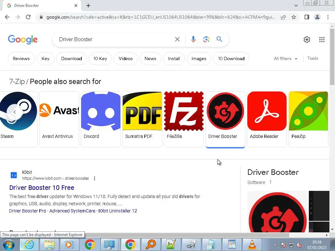Open Chrome profile avatar menu
Image resolution: width=335 pixels, height=251 pixels.
[317, 17]
